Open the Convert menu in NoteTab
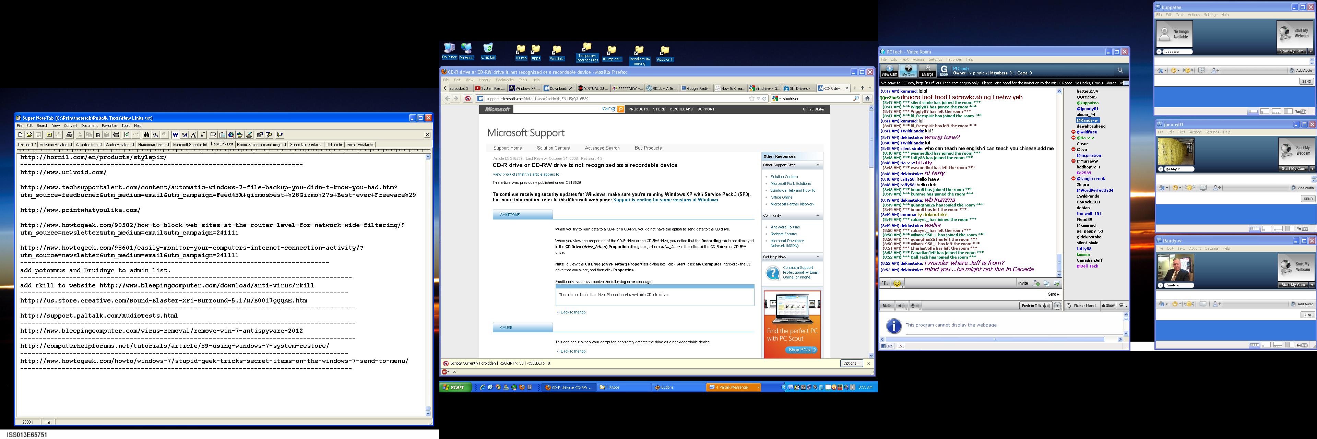 coord(71,126)
